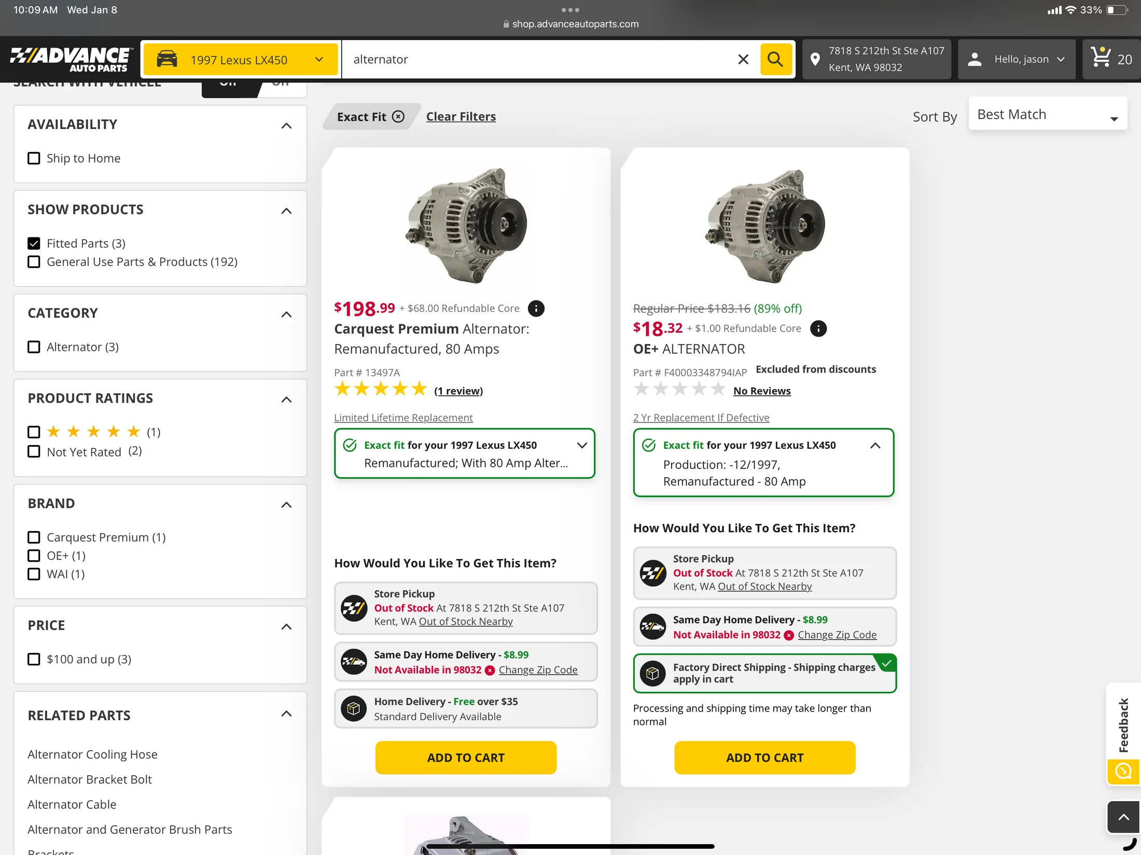Check the Ship to Home box
Image resolution: width=1141 pixels, height=855 pixels.
[34, 158]
